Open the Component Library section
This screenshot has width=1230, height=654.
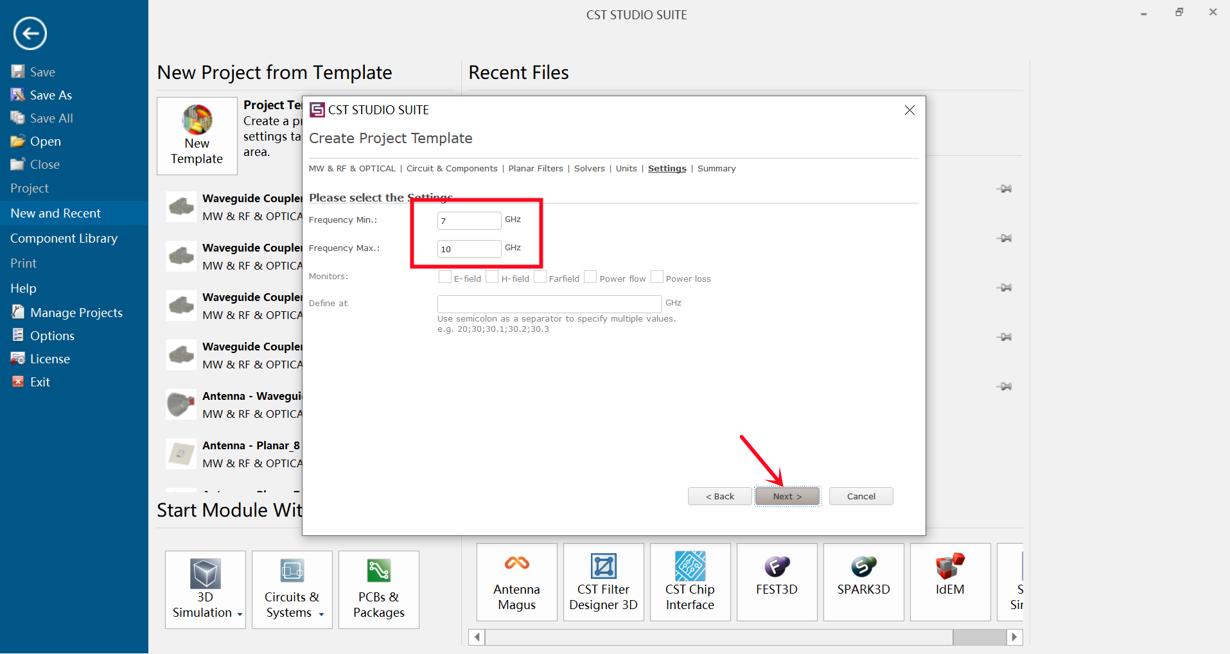[74, 238]
